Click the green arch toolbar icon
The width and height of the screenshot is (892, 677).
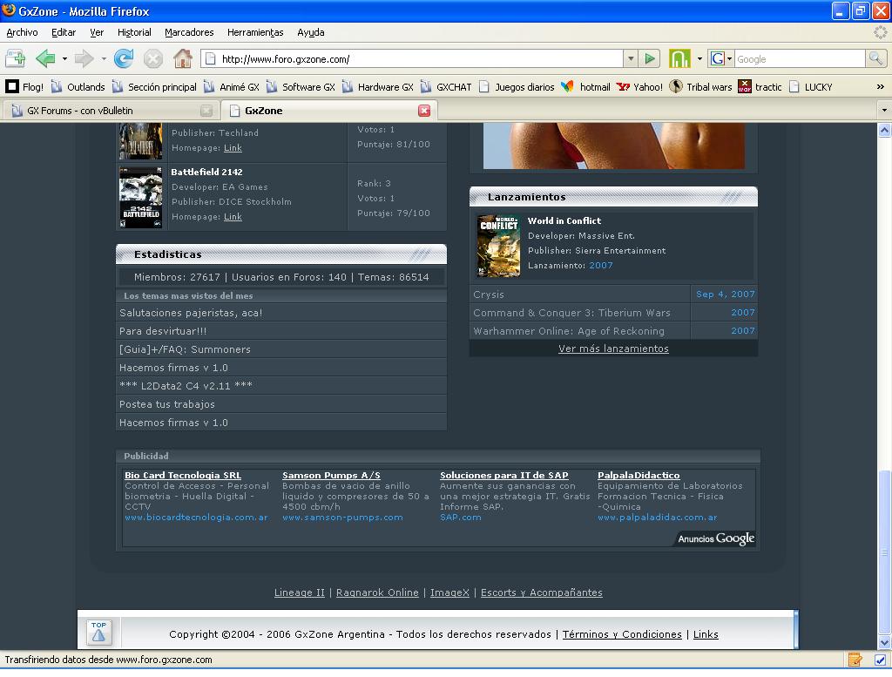coord(679,58)
